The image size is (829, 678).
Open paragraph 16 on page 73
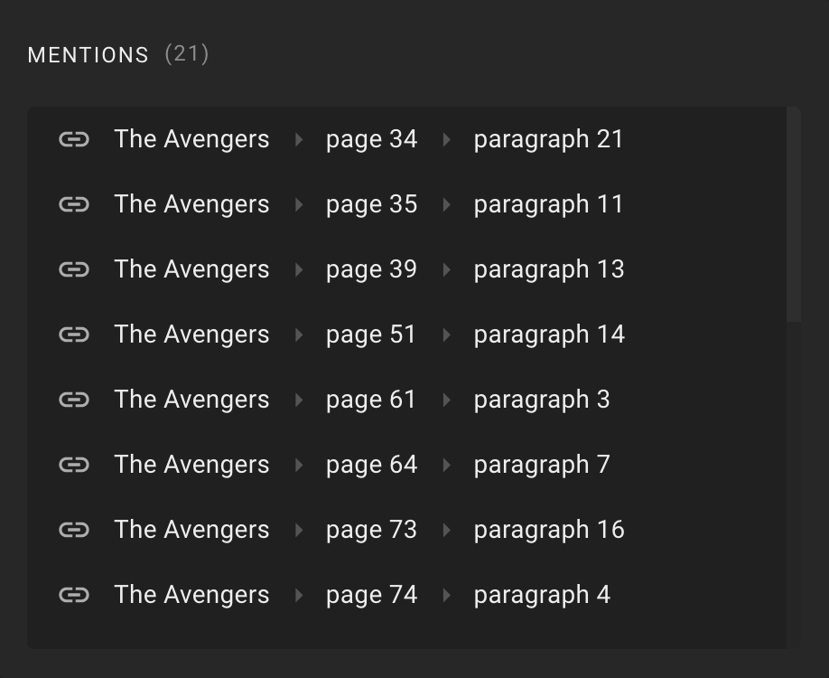tap(549, 530)
